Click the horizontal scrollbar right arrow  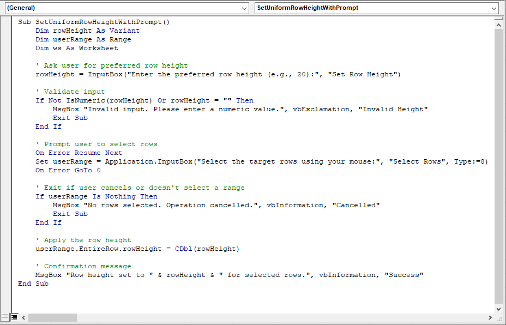(490, 317)
